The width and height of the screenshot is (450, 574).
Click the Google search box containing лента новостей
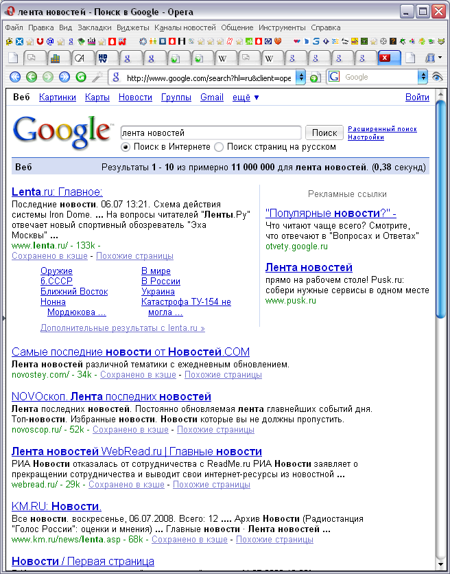(211, 133)
